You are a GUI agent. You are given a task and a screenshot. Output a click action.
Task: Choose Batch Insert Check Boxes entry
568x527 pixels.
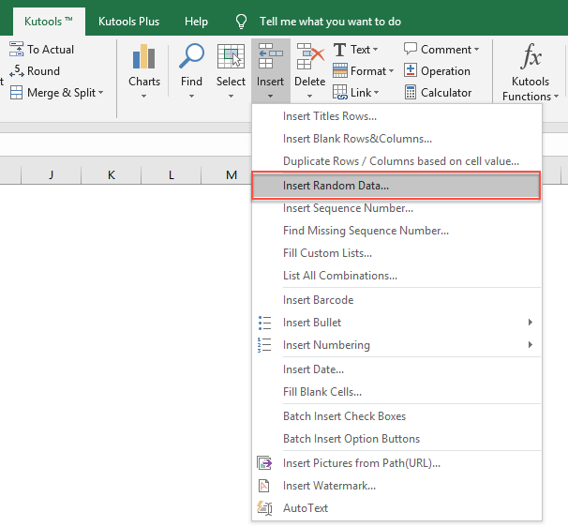pos(397,416)
